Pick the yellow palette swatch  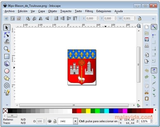(88, 111)
